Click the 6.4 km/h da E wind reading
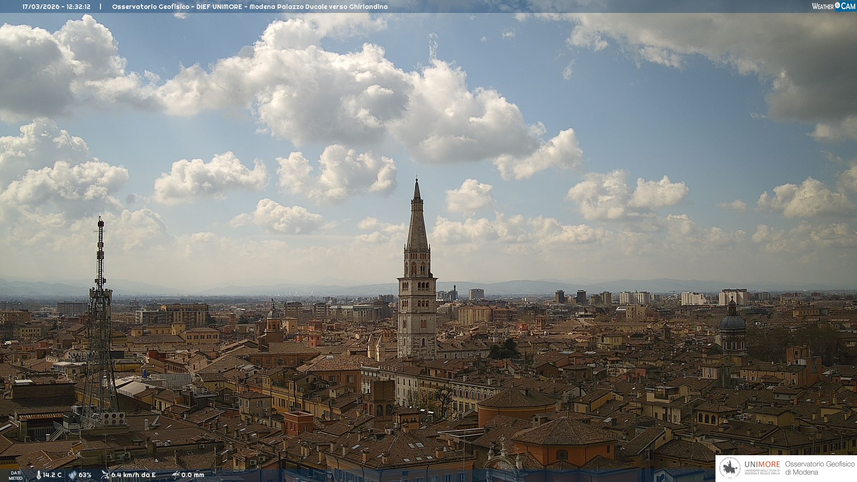Viewport: 857px width, 482px height. click(x=133, y=475)
